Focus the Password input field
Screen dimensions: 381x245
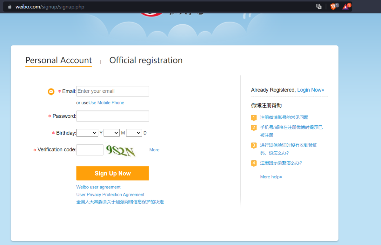(113, 116)
